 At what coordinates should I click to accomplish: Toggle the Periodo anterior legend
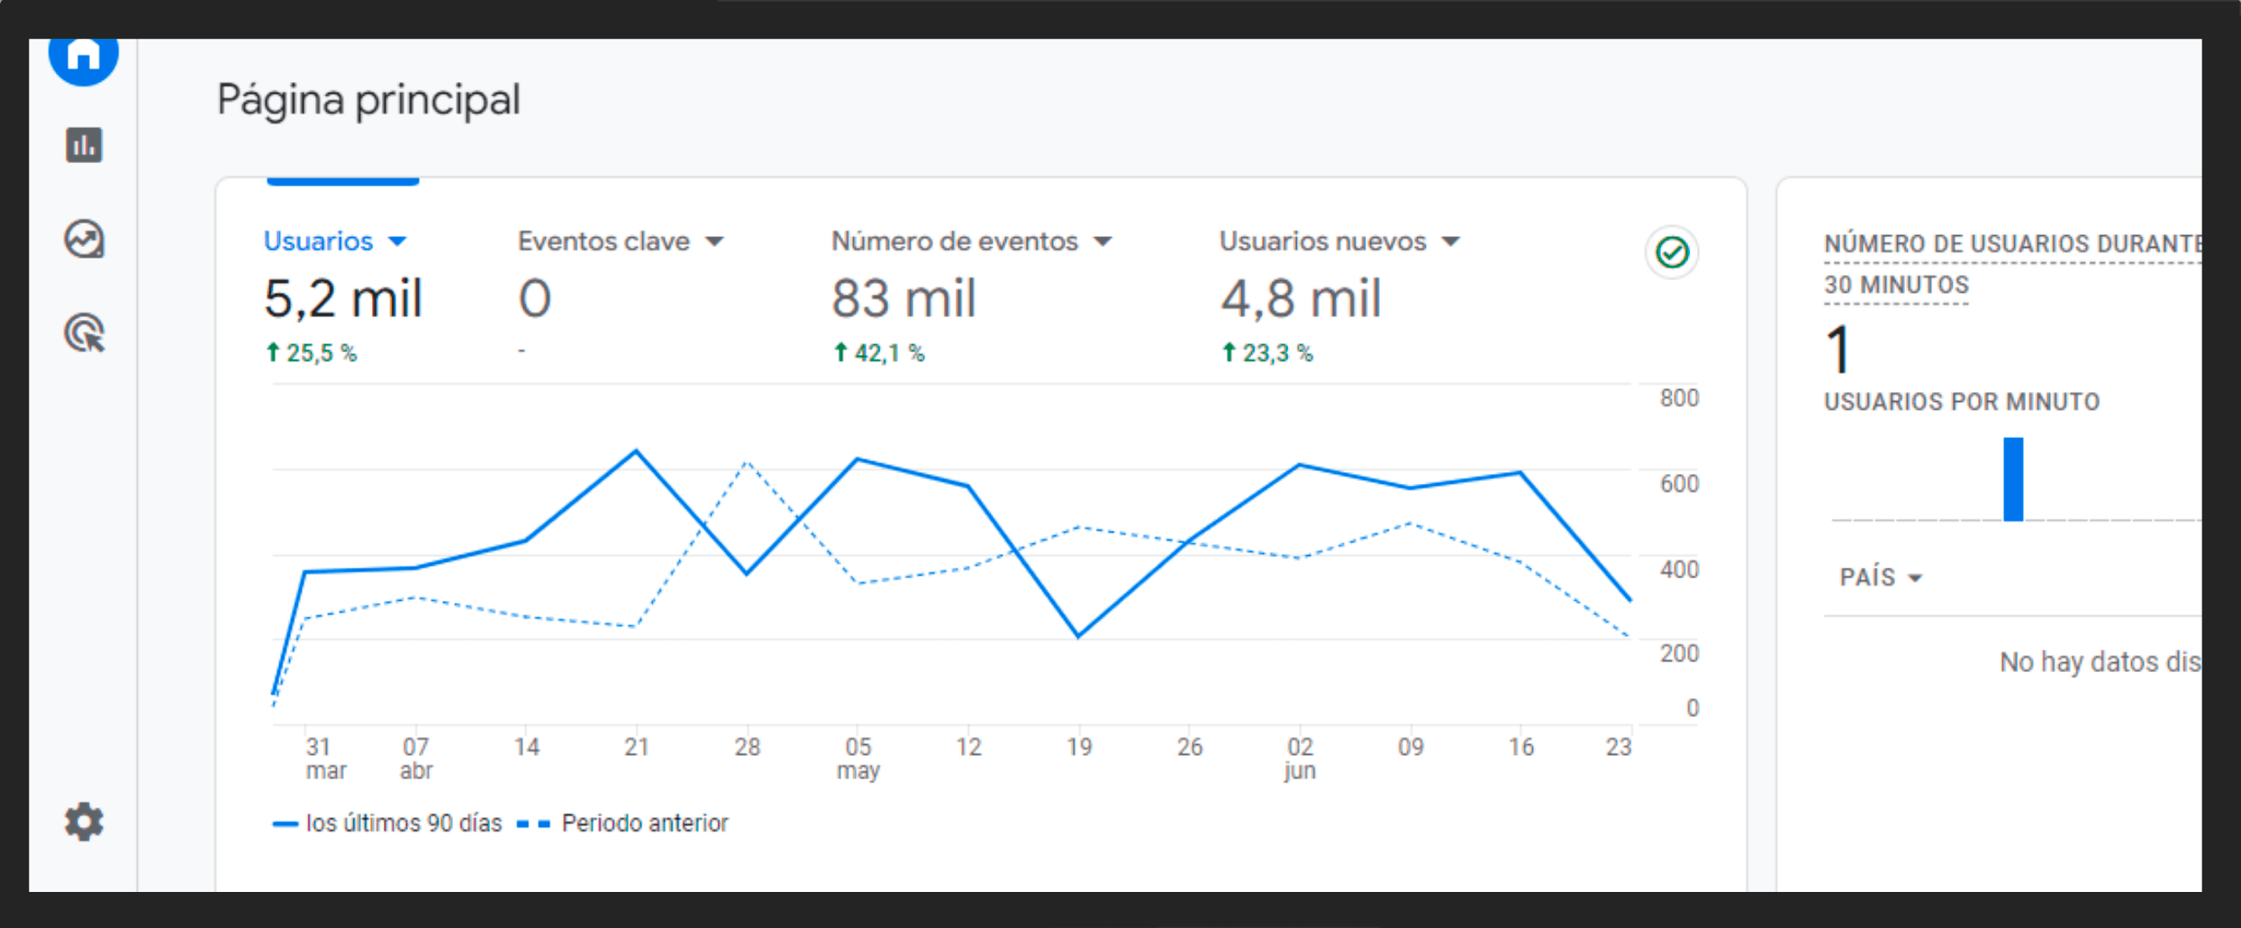click(x=632, y=823)
